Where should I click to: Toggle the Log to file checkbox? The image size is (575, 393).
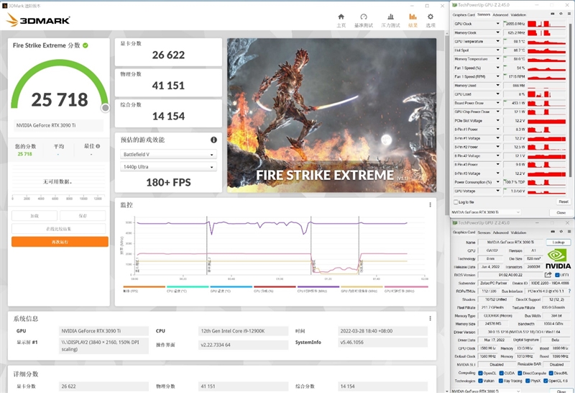(456, 202)
